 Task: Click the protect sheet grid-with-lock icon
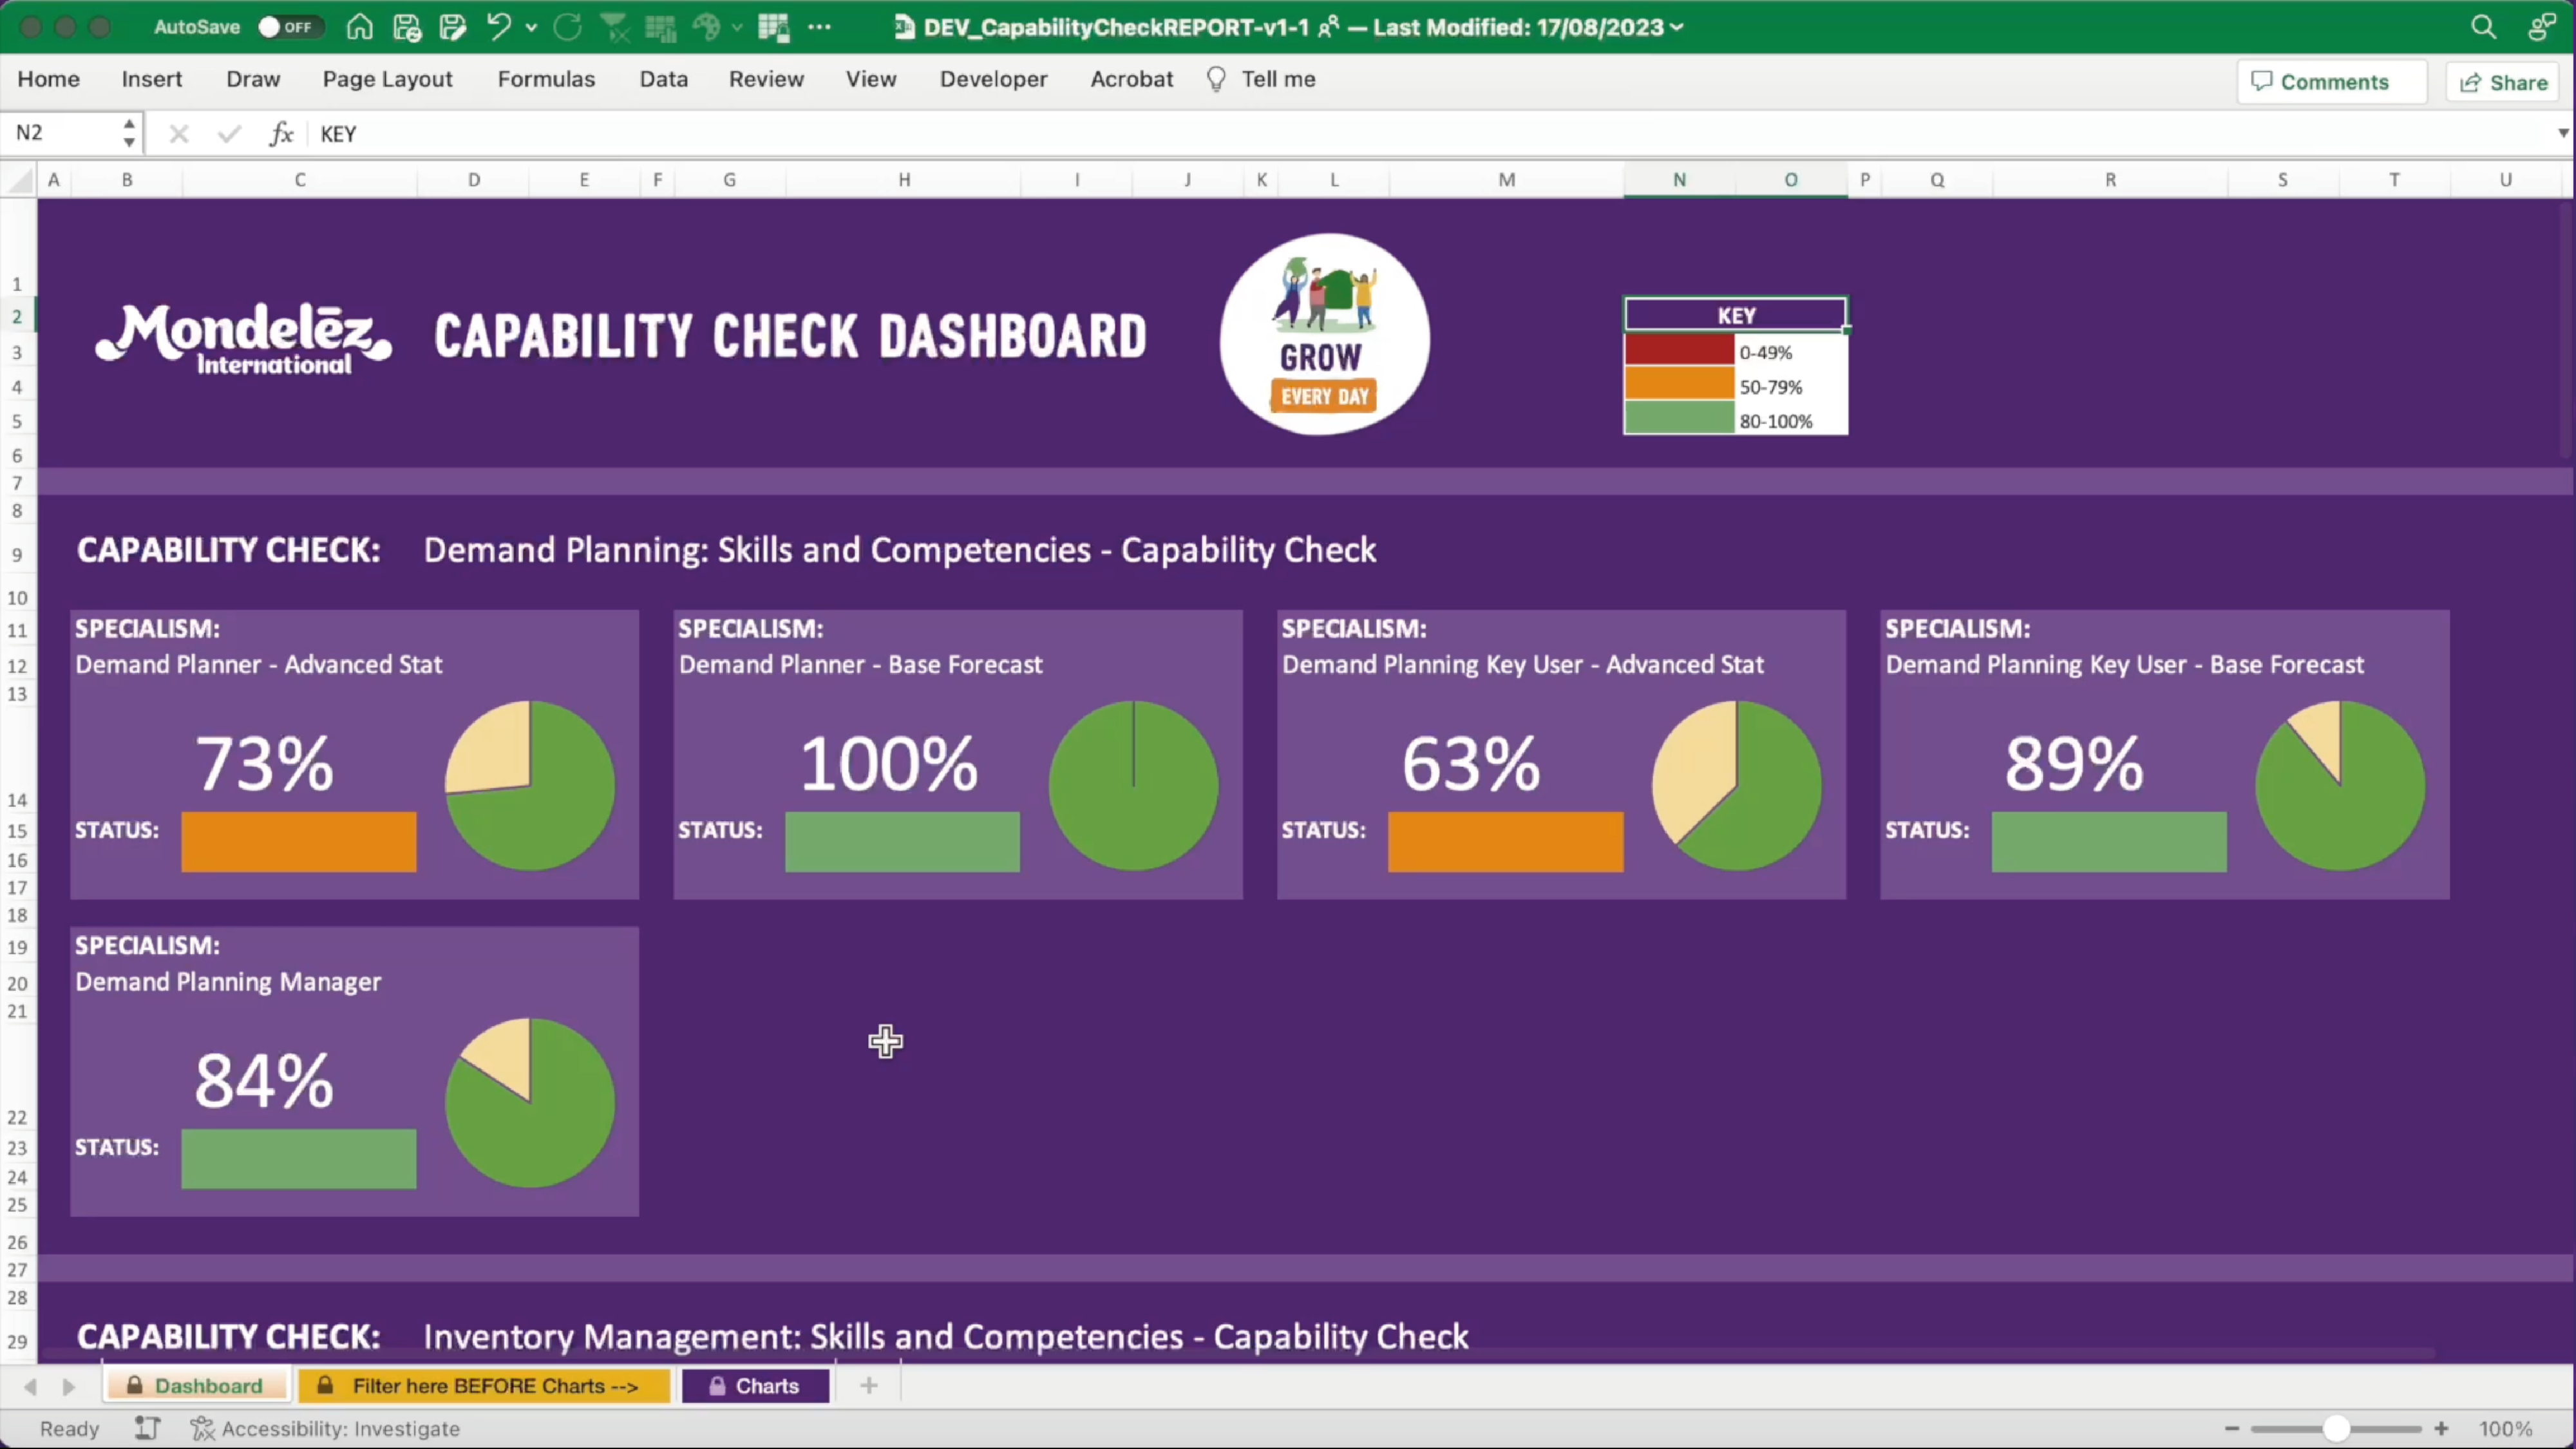pos(773,27)
